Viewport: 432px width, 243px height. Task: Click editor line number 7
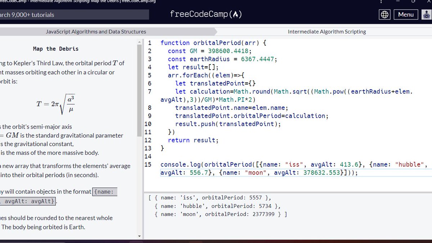[149, 91]
